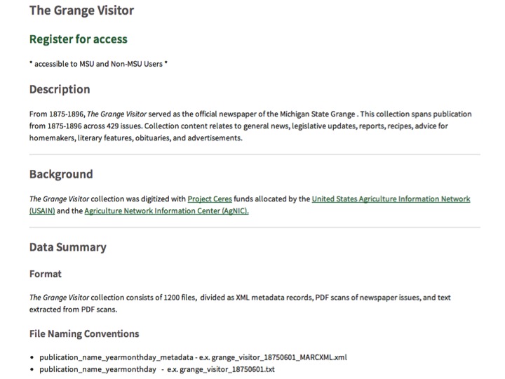Follow the Project Ceres link
This screenshot has width=505, height=379.
click(210, 199)
